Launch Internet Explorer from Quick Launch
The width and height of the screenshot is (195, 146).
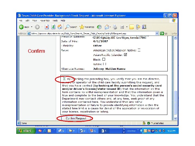point(44,131)
